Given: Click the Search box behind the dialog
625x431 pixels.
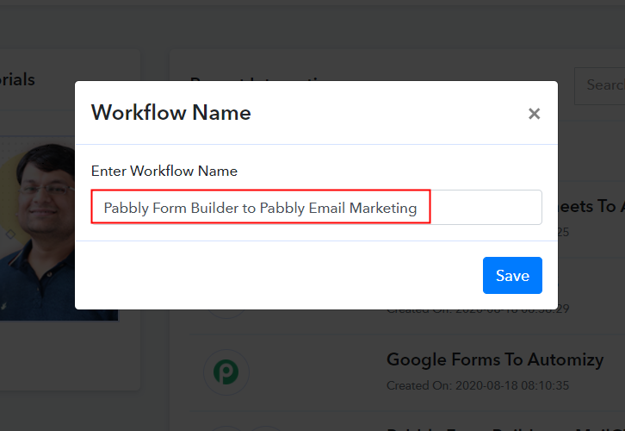Looking at the screenshot, I should pyautogui.click(x=600, y=86).
